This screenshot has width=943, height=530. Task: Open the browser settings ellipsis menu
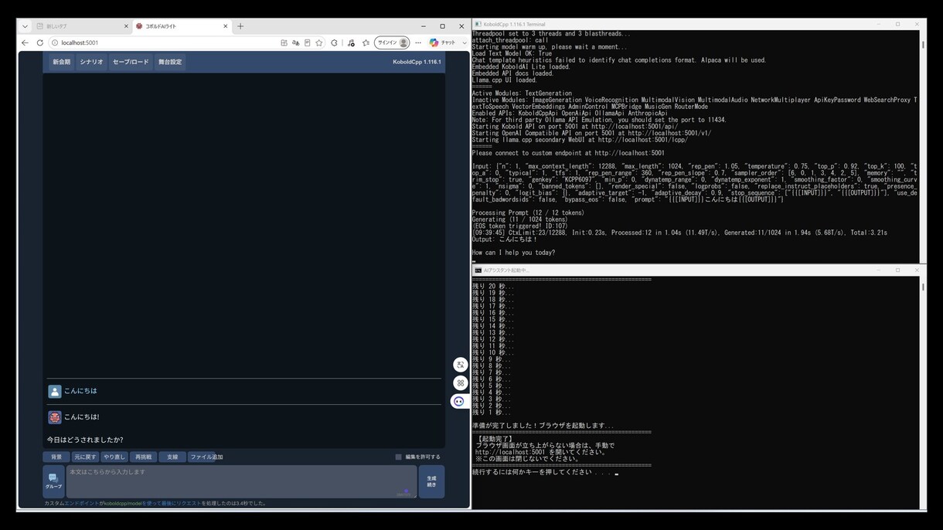pos(418,42)
